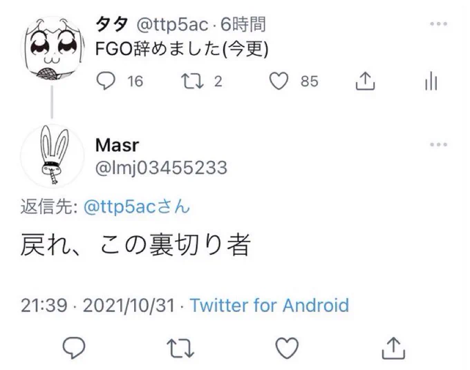Click the @ttp5acさん reply-to mention link
This screenshot has width=470, height=370.
click(x=136, y=207)
